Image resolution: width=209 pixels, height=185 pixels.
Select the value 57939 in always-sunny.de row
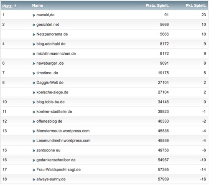tap(163, 179)
